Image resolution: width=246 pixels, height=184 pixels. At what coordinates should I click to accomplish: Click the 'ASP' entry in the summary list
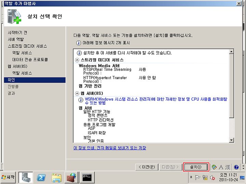coord(92,128)
